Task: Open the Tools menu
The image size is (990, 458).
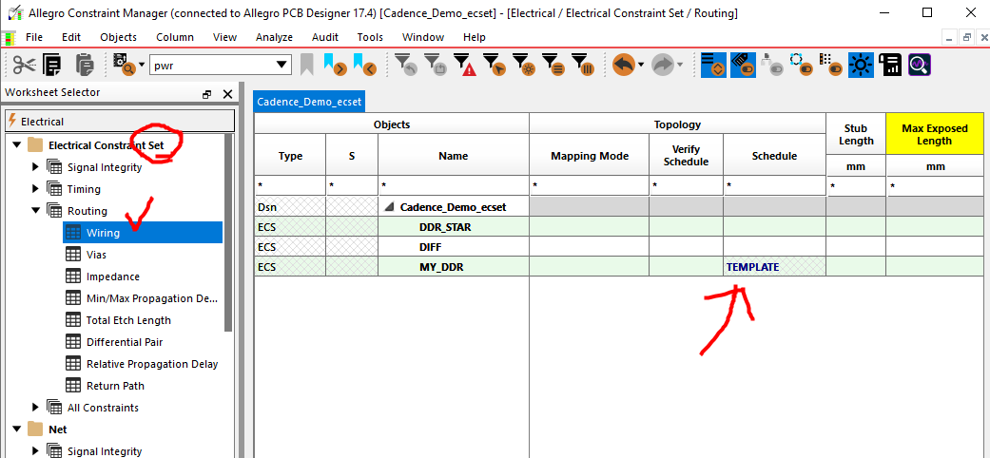Action: (x=370, y=37)
